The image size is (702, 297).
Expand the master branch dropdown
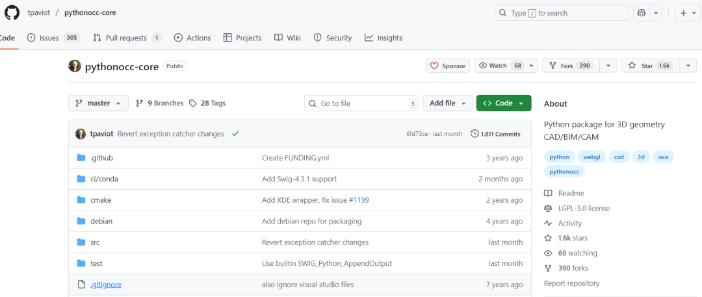99,103
